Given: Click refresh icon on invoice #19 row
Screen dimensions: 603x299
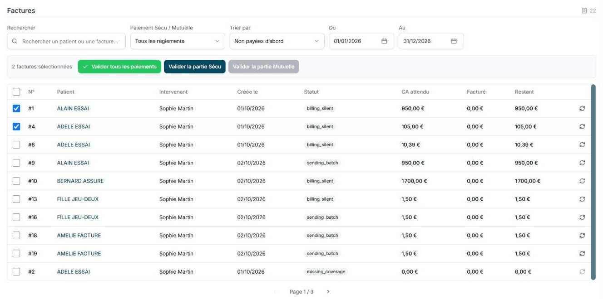Looking at the screenshot, I should [x=582, y=254].
